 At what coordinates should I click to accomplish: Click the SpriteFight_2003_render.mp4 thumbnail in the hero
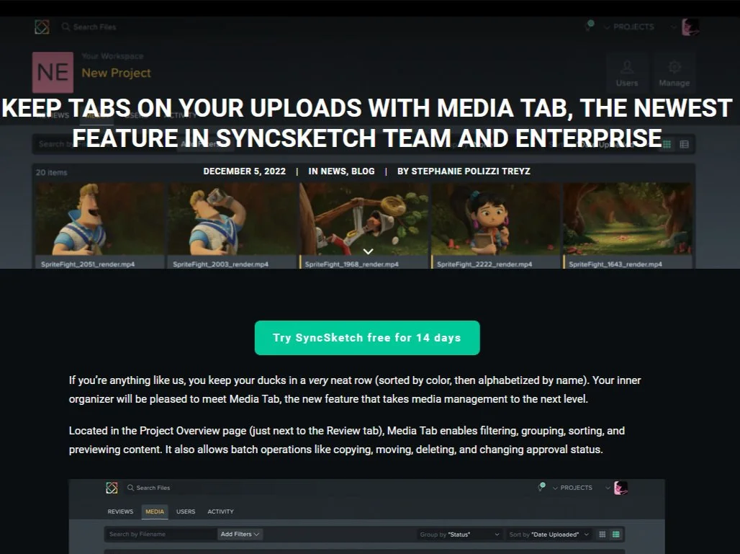232,219
